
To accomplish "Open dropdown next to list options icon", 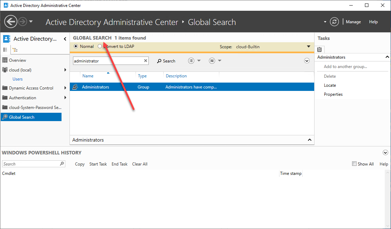I will click(199, 61).
